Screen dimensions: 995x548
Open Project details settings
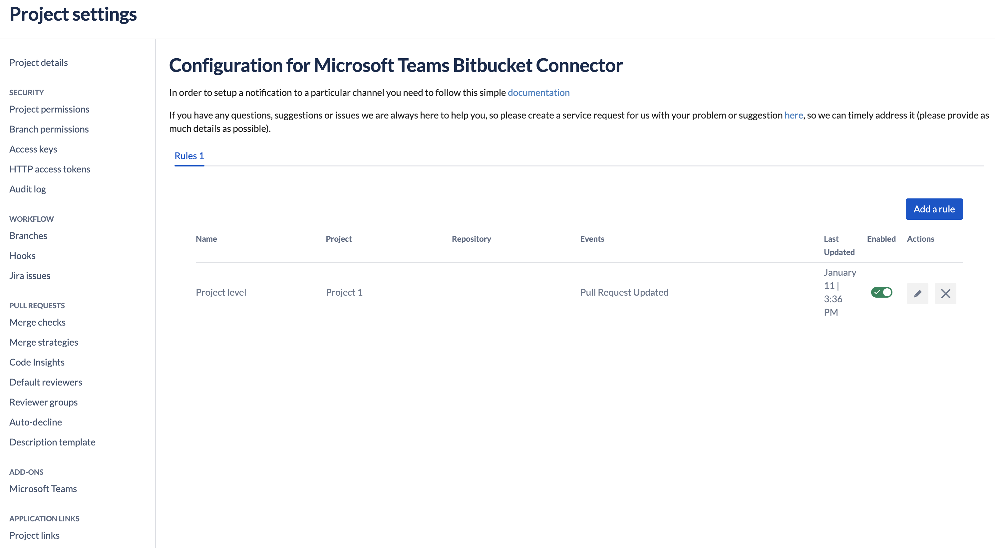pyautogui.click(x=38, y=62)
